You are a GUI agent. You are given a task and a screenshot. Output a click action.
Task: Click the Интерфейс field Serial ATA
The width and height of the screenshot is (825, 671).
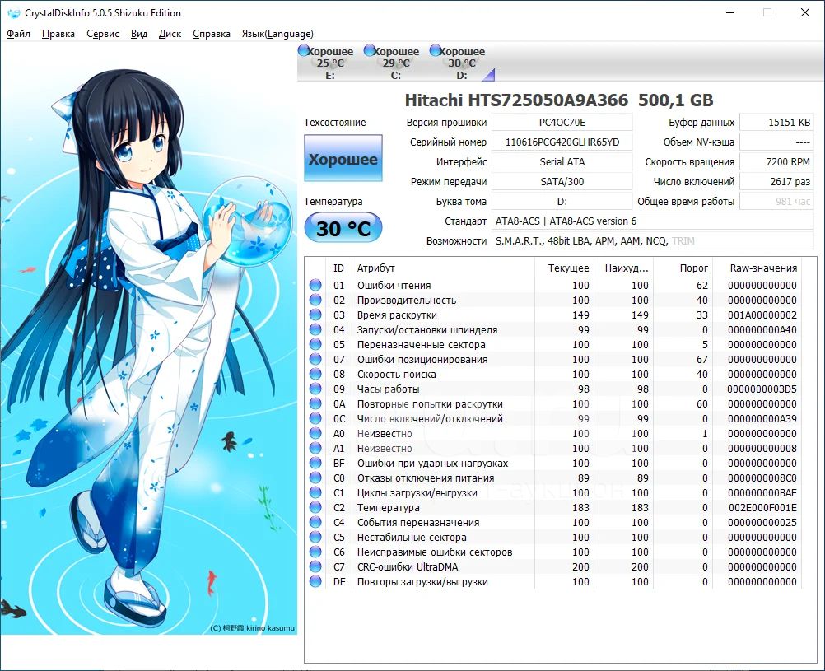point(562,161)
